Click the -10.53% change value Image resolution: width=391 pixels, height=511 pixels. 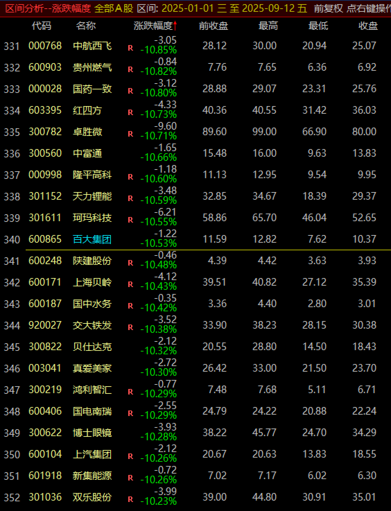pos(158,244)
